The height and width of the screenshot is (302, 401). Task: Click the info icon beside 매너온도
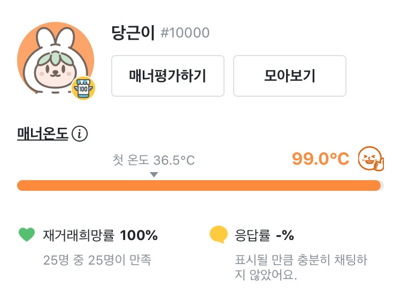click(80, 134)
